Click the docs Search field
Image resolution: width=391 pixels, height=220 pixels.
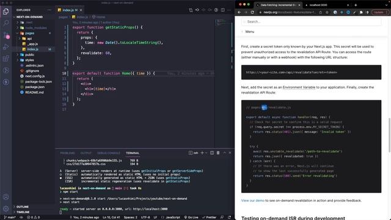click(x=311, y=22)
